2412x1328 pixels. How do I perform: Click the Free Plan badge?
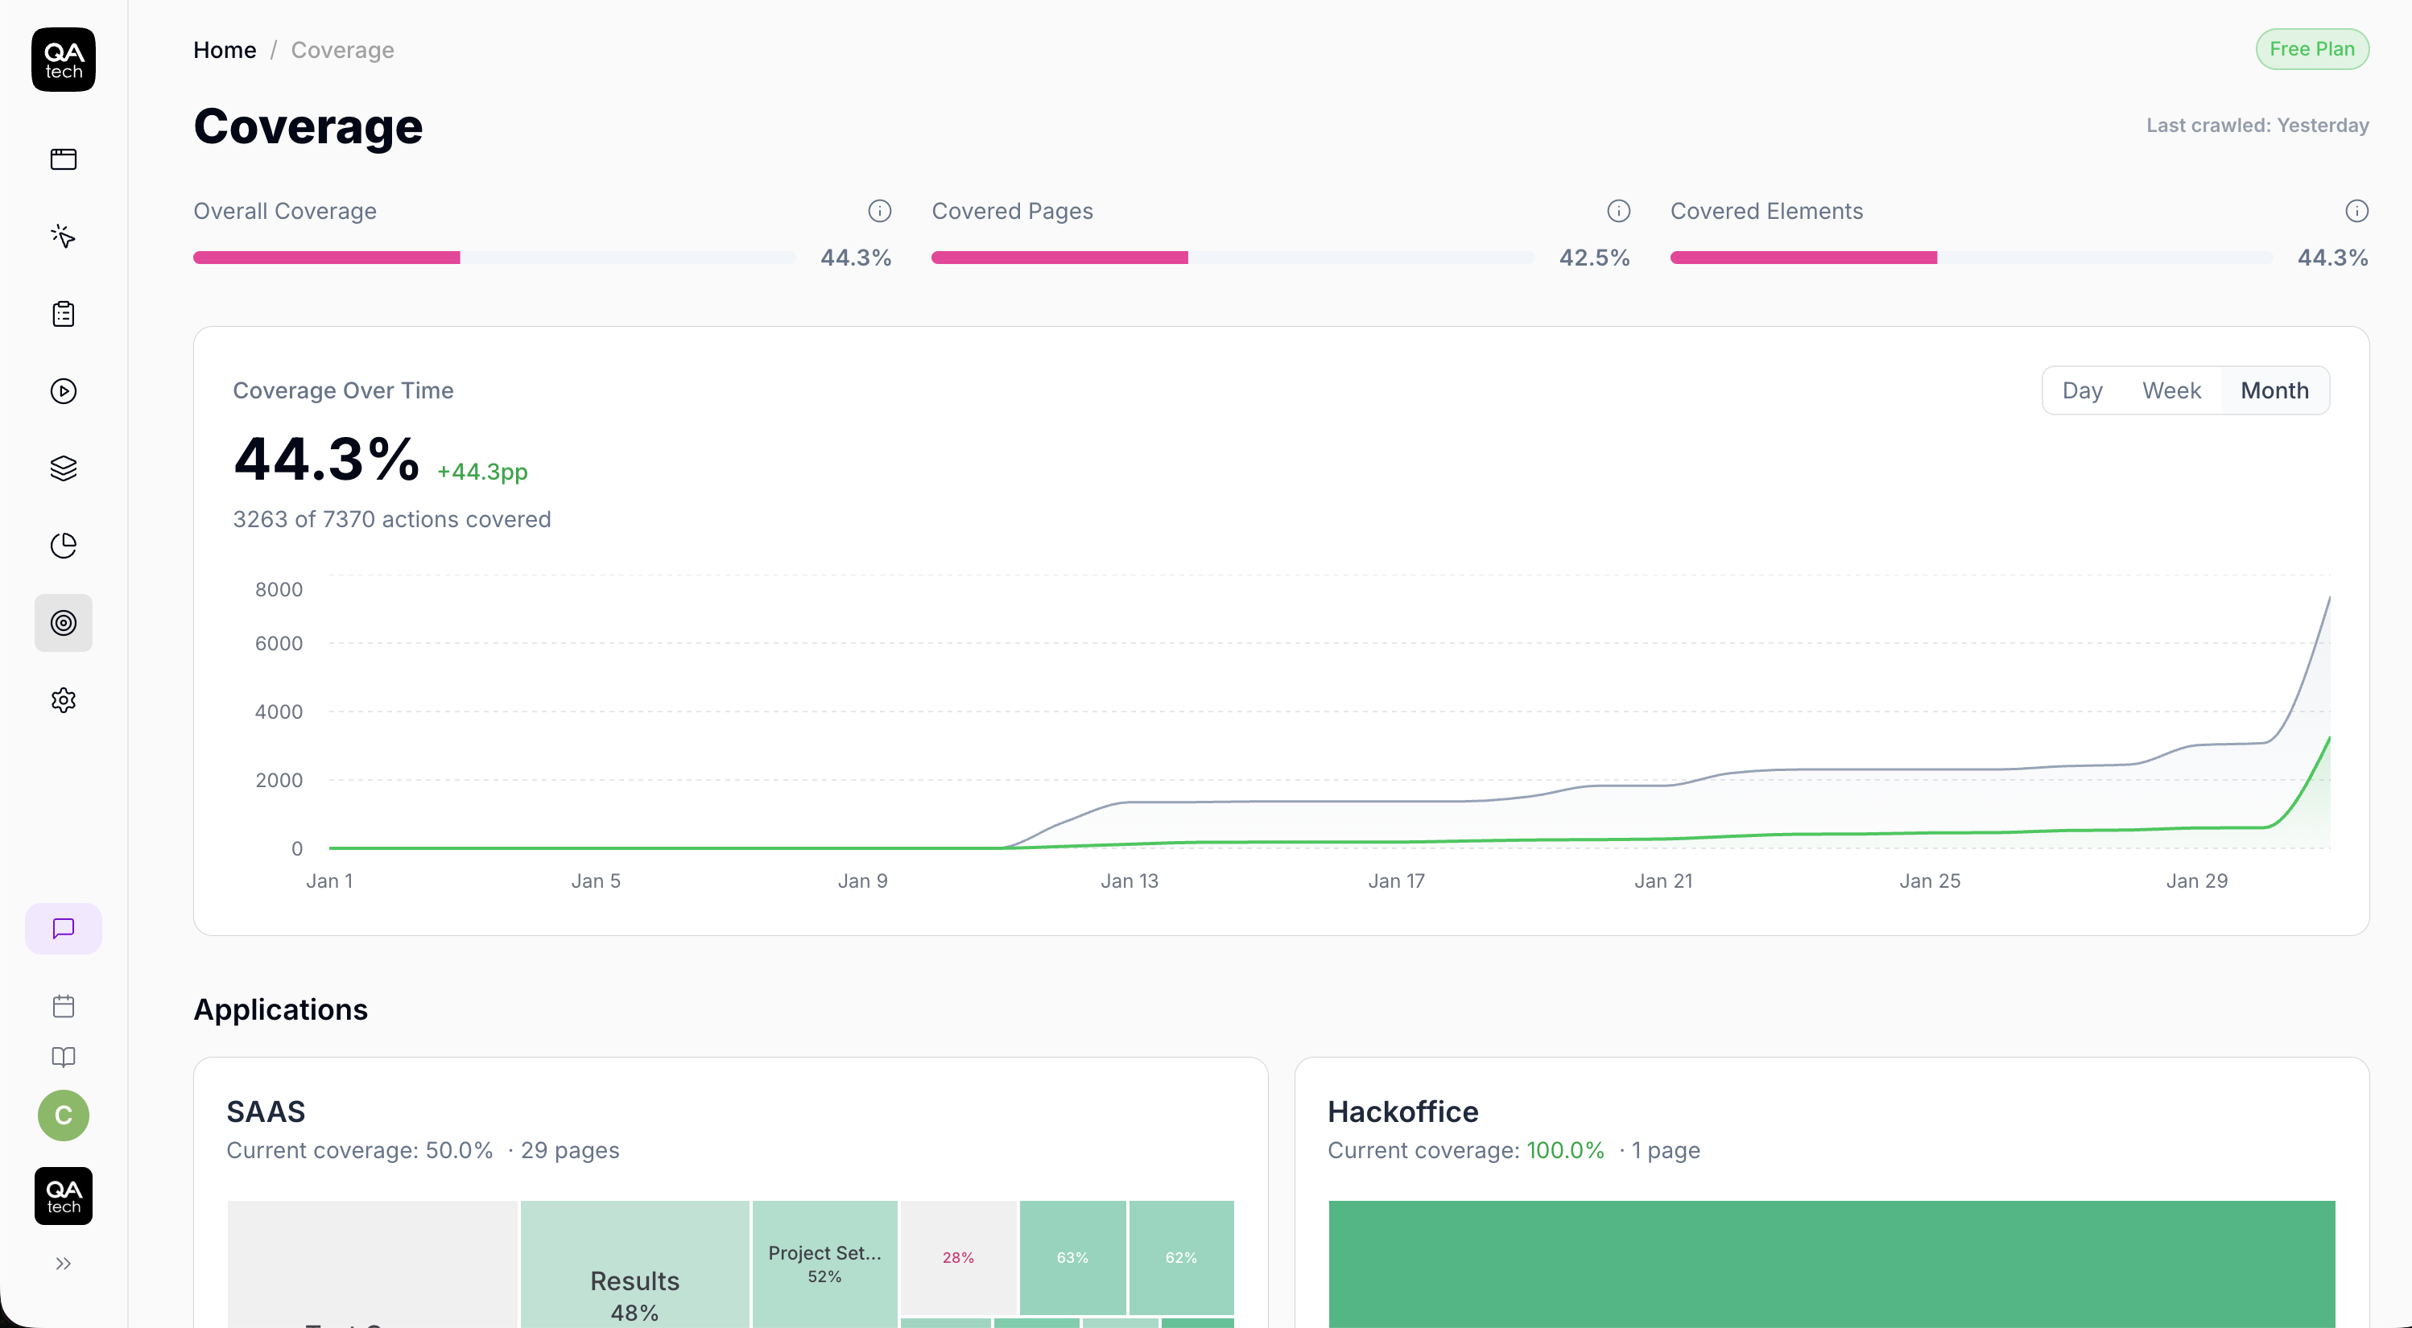pos(2311,48)
